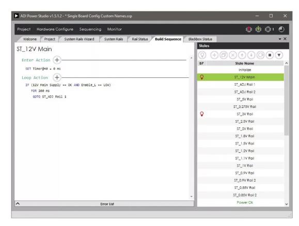The height and width of the screenshot is (226, 299).
Task: Click the red chip icon in top toolbar
Action: coord(249,29)
